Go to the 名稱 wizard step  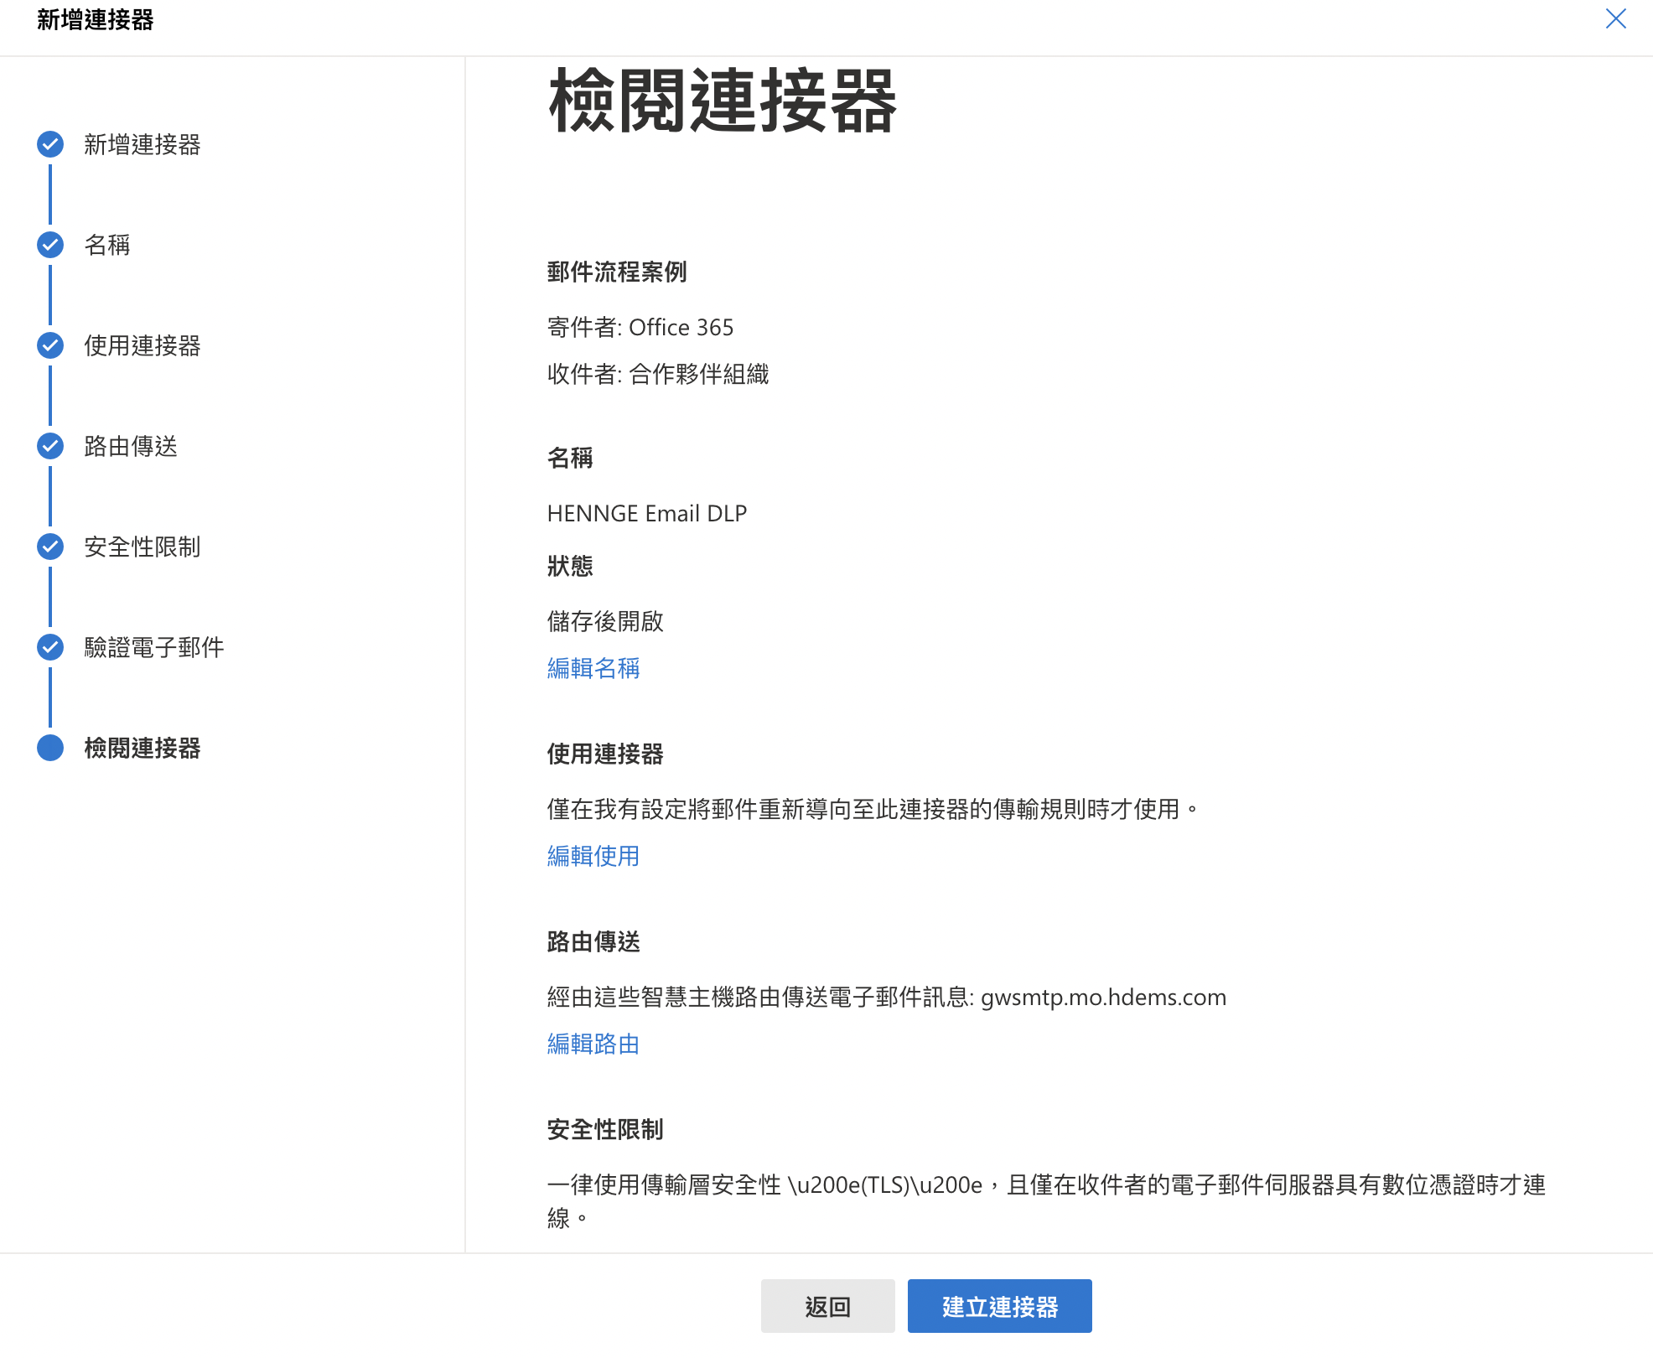pos(107,246)
